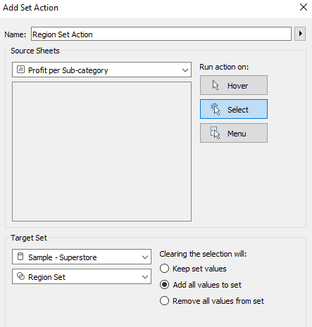Click the Select button label
This screenshot has width=312, height=327.
click(238, 110)
